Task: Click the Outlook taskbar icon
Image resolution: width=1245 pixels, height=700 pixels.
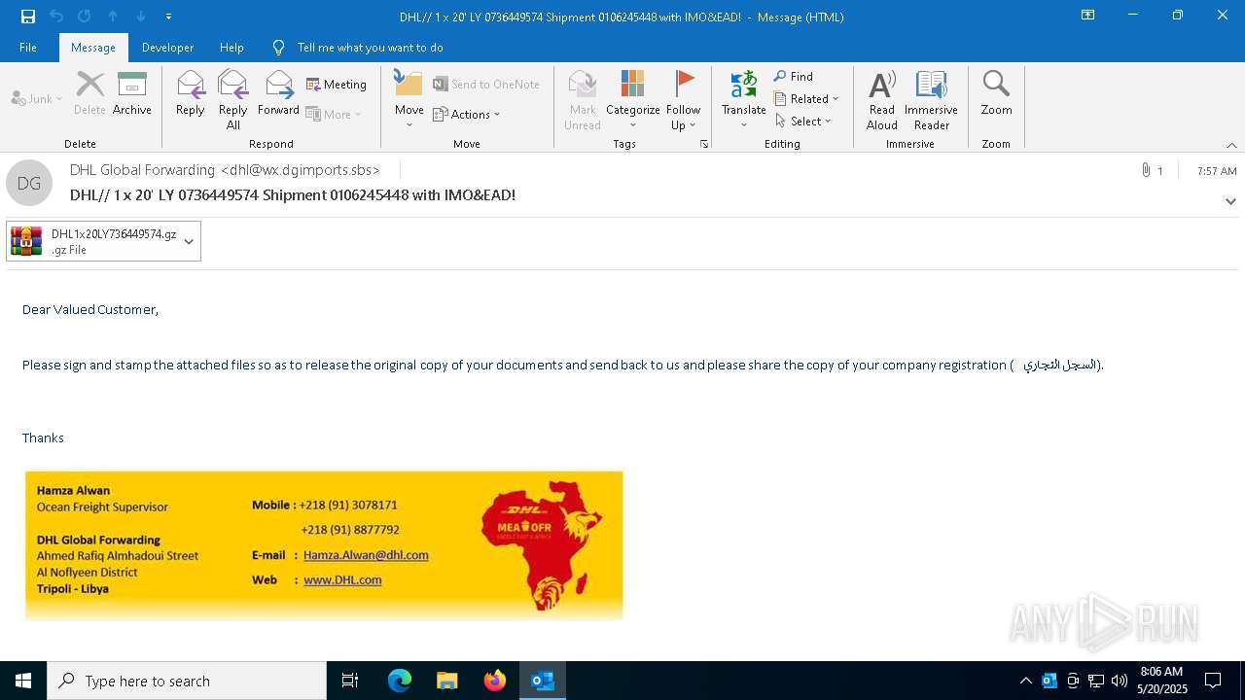Action: [543, 681]
